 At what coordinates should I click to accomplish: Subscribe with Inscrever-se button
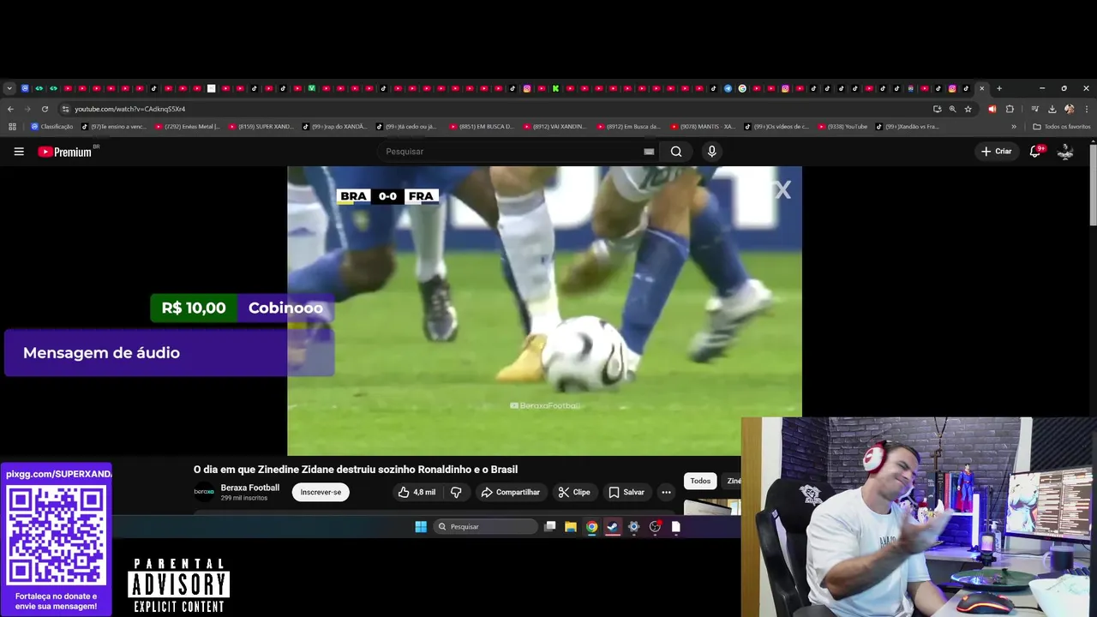tap(321, 492)
